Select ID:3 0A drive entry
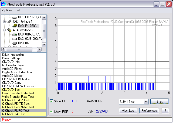The height and width of the screenshot is (123, 173). pos(23,43)
